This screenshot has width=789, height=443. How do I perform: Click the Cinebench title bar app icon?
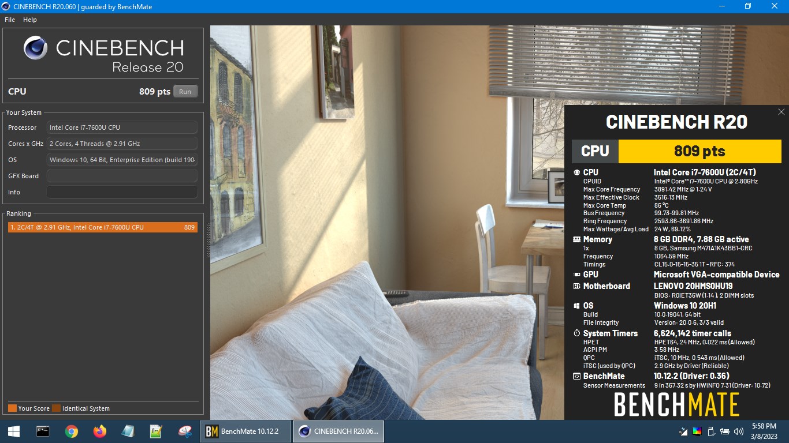tap(7, 6)
